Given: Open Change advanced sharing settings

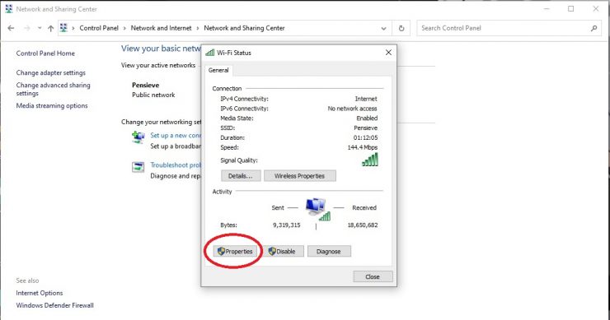Looking at the screenshot, I should point(54,89).
